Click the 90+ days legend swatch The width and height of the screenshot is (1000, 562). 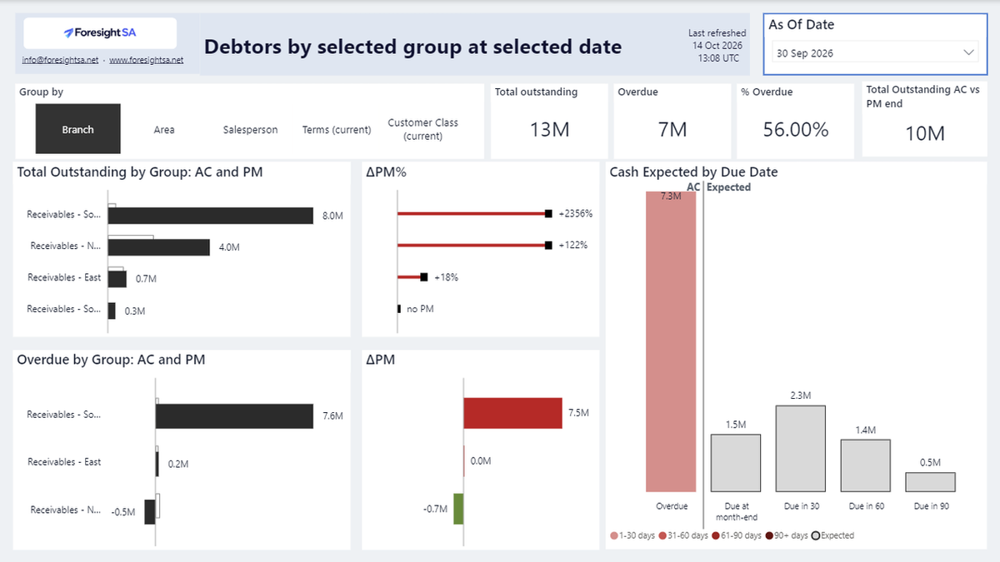click(767, 535)
